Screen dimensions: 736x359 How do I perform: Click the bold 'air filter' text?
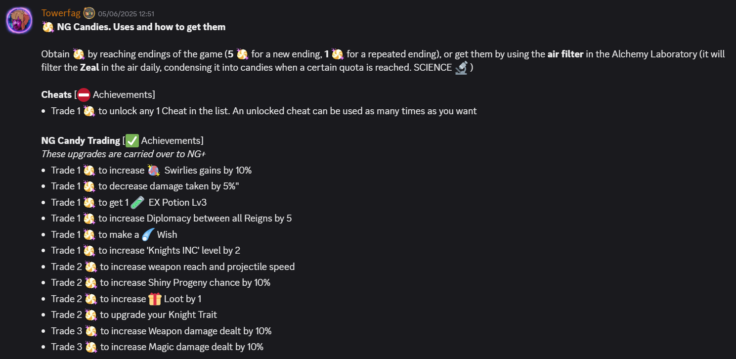click(x=566, y=54)
